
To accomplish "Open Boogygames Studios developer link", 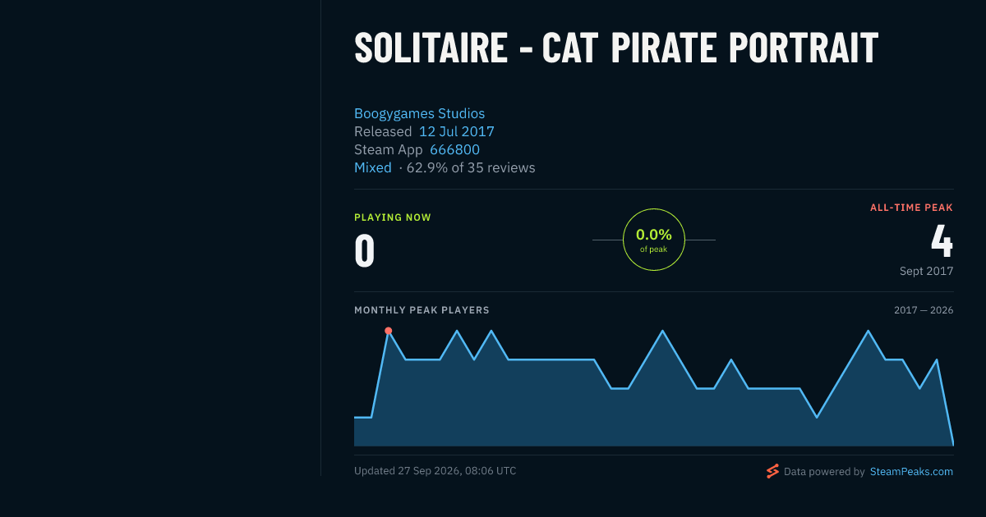I will click(x=419, y=114).
